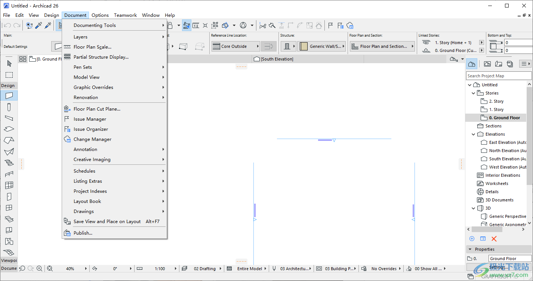Select the Stair tool

9,163
